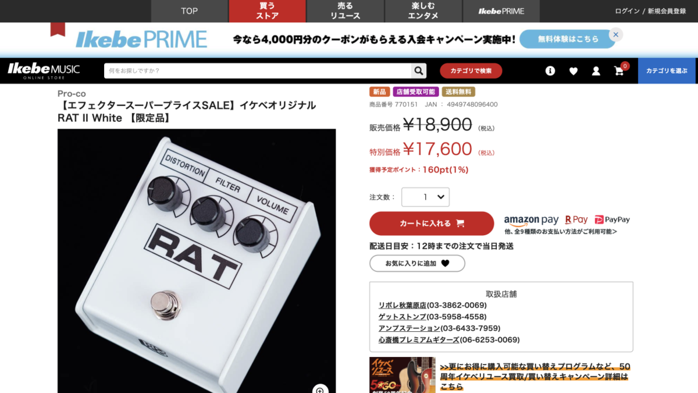Click the red bookmark ribbon icon
698x393 pixels.
coord(58,29)
